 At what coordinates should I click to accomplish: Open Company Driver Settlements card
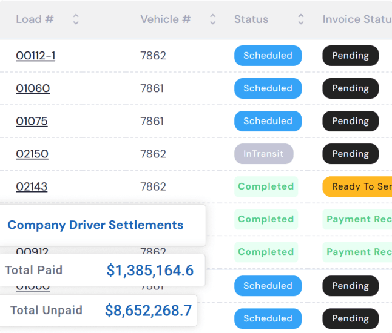[103, 225]
